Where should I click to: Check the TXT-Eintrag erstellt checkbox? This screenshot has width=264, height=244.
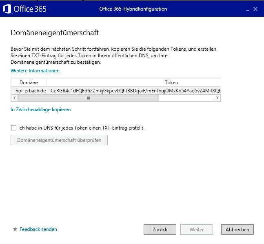point(13,128)
